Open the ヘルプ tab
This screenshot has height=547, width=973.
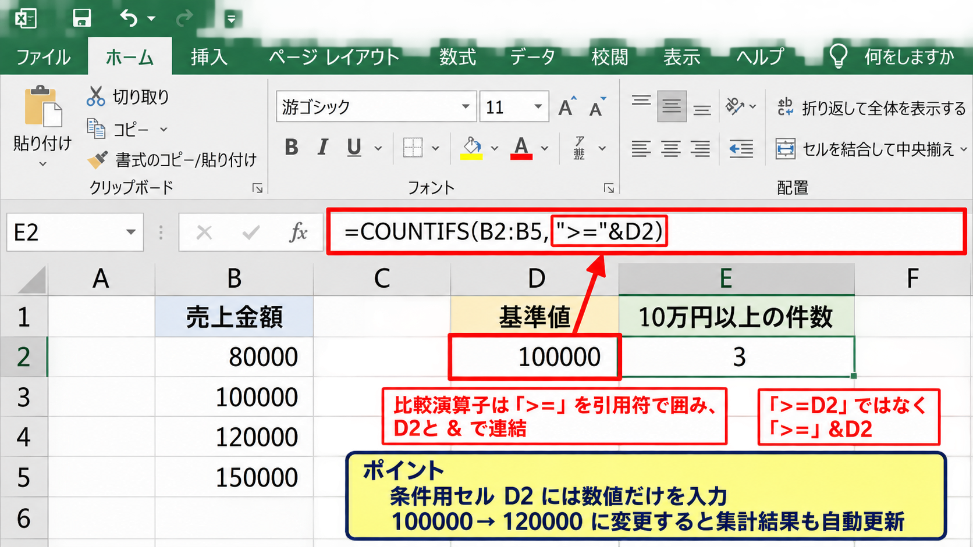coord(760,57)
